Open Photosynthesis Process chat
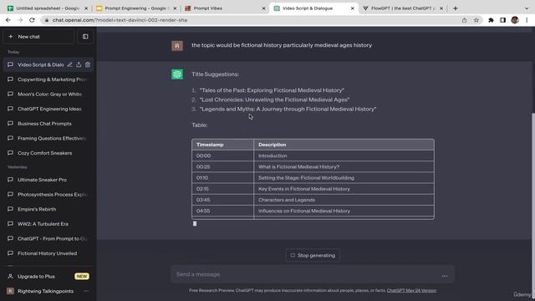Image resolution: width=535 pixels, height=301 pixels. pyautogui.click(x=48, y=194)
